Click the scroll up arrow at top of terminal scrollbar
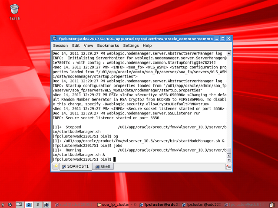The width and height of the screenshot is (278, 208). pyautogui.click(x=229, y=53)
